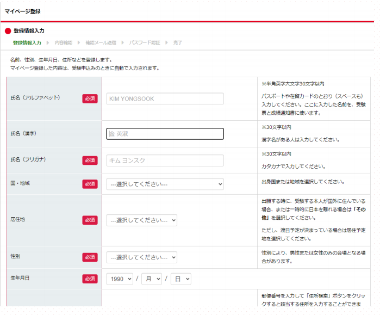Click the 必須 badge in 性別 row
Screen dimensions: 380x315
[x=90, y=257]
